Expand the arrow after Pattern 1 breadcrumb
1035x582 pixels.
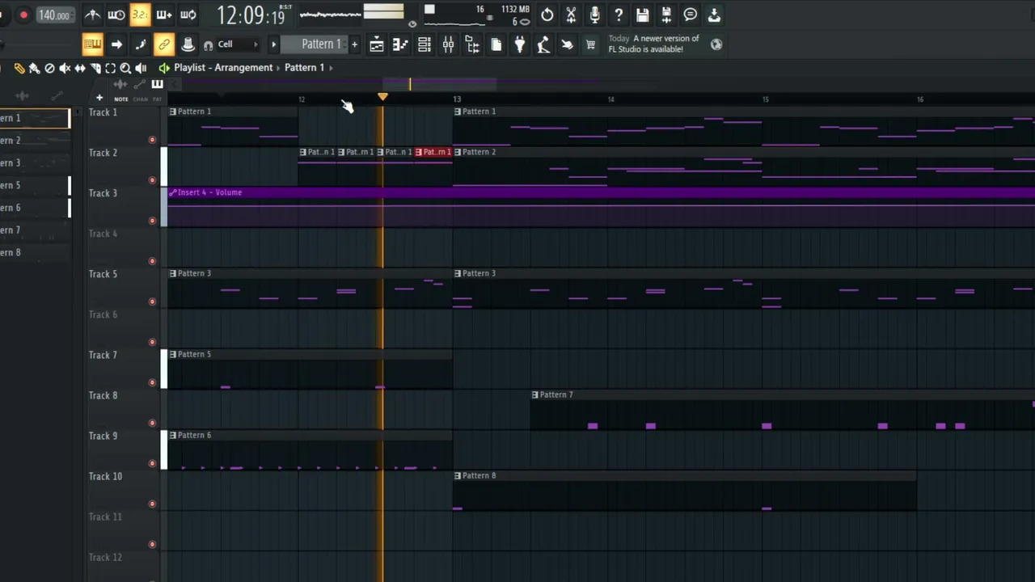coord(331,68)
